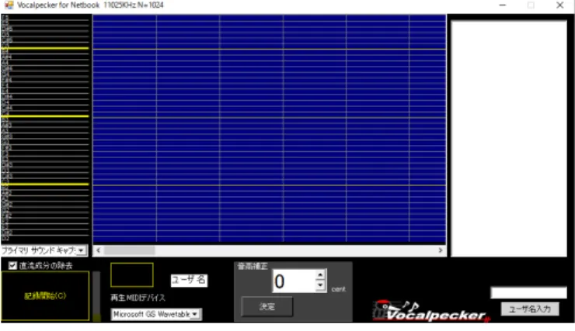Click the white user list panel
Image resolution: width=575 pixels, height=331 pixels.
coord(509,139)
